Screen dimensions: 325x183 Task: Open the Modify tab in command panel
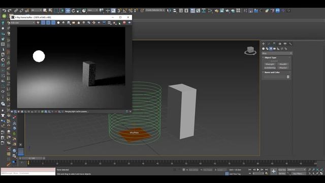(269, 44)
